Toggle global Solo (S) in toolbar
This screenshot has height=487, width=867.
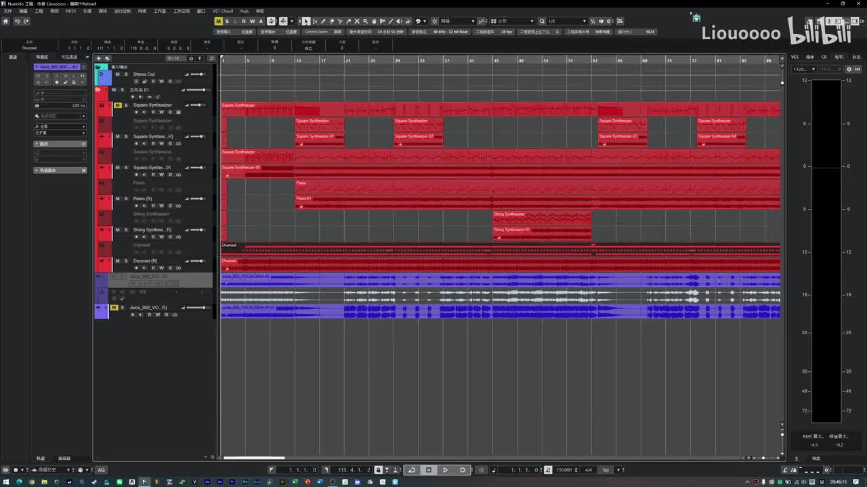[x=227, y=21]
